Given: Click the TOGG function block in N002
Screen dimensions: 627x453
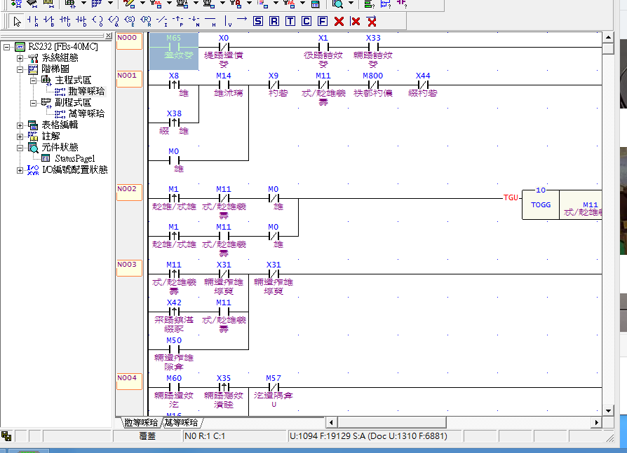Looking at the screenshot, I should coord(540,205).
